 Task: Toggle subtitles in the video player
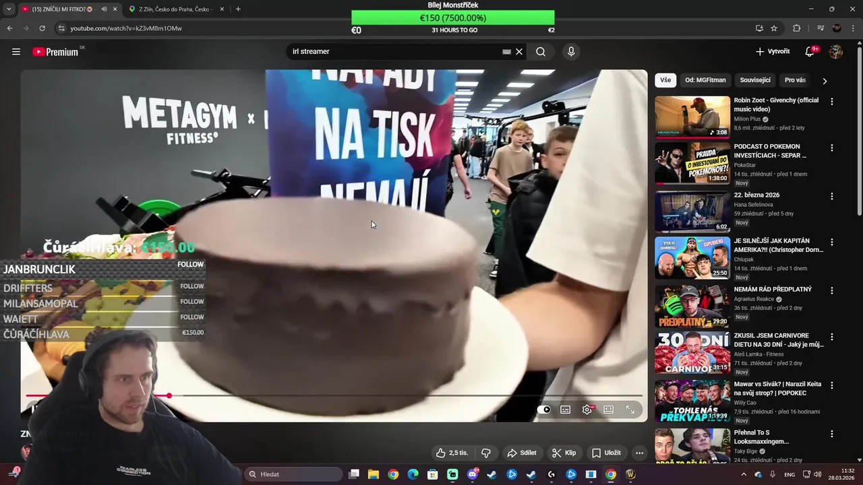point(566,410)
